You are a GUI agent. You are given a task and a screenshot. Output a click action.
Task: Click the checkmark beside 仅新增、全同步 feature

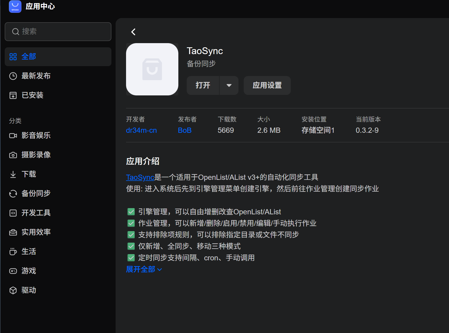[131, 246]
